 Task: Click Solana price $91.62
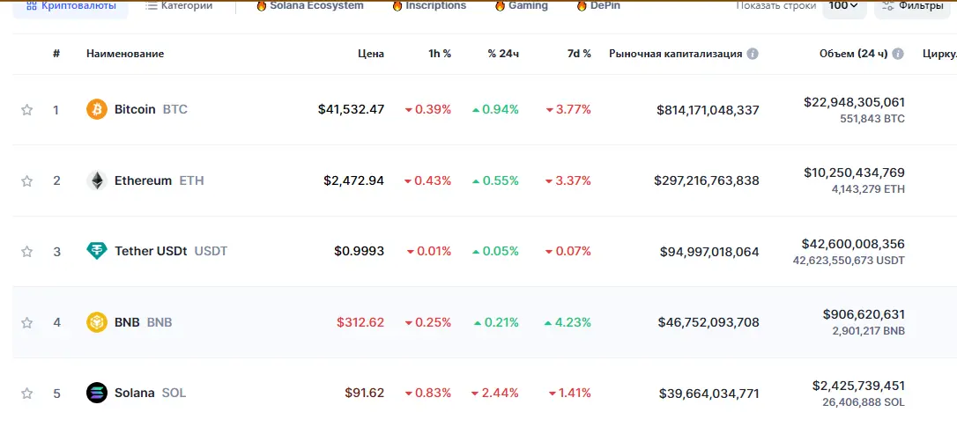click(364, 393)
